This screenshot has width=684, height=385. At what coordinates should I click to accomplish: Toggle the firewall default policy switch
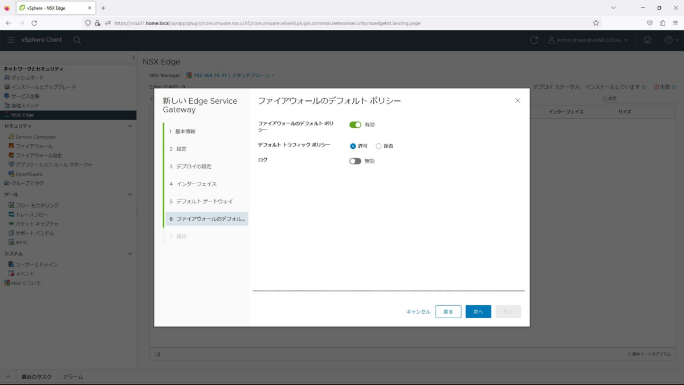(x=355, y=125)
